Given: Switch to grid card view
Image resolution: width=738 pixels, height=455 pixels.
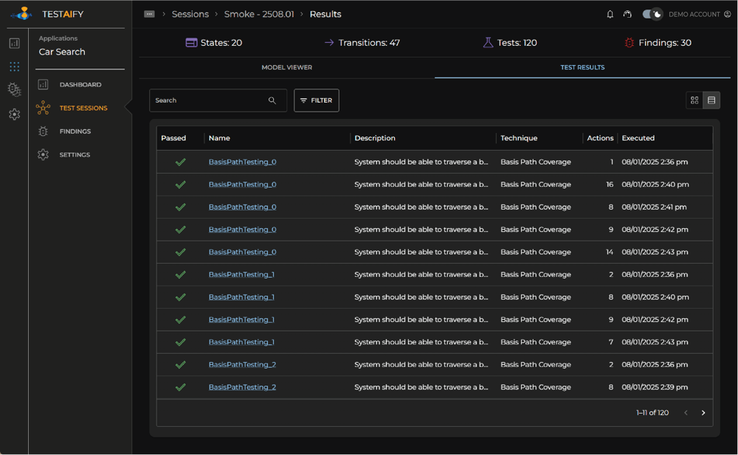Looking at the screenshot, I should [694, 100].
